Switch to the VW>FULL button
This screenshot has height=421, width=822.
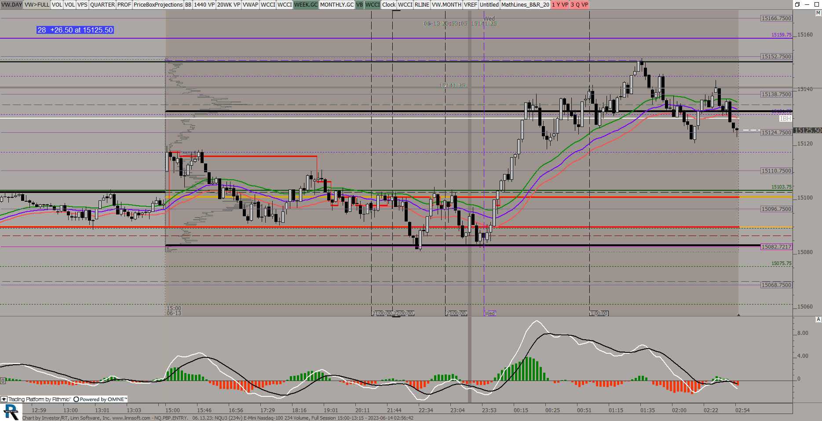point(37,4)
